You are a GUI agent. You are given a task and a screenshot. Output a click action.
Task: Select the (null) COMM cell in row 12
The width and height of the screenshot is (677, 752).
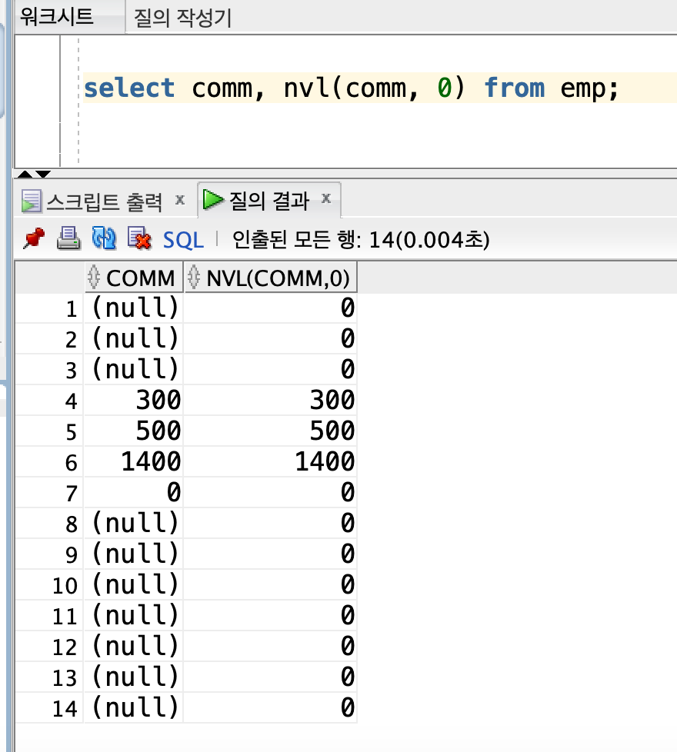click(x=134, y=646)
